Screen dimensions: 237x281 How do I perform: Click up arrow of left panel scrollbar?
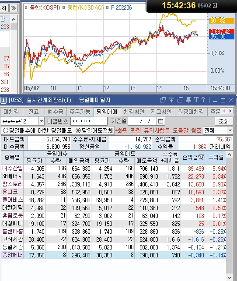pyautogui.click(x=14, y=19)
